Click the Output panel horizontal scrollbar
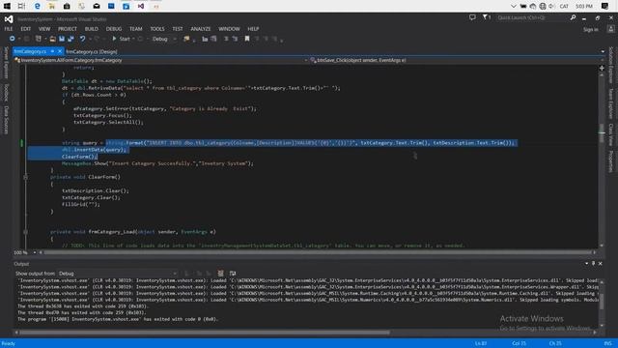Screen dimensions: 618x348 (205, 333)
